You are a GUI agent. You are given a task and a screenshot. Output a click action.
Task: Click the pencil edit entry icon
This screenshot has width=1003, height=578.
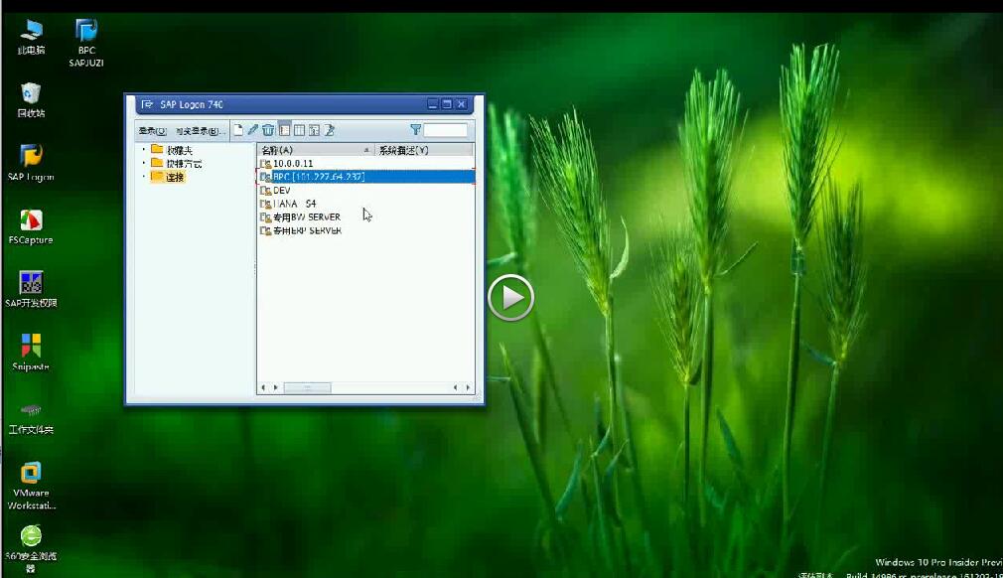pyautogui.click(x=253, y=130)
